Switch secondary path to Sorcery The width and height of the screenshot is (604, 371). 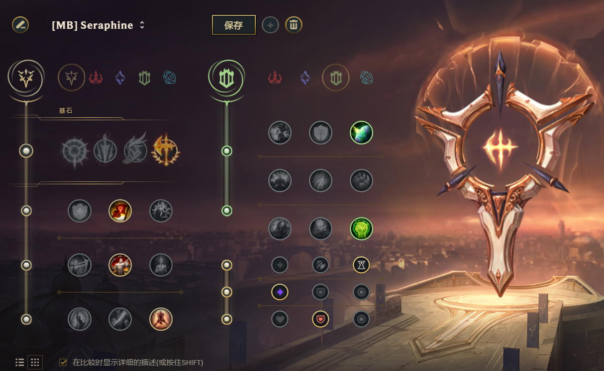(x=305, y=77)
